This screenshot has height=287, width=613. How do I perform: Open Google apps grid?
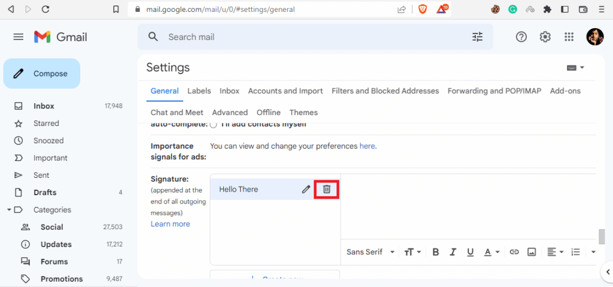(569, 37)
